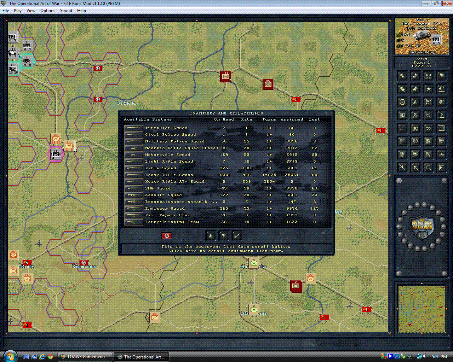453x362 pixels.
Task: Toggle the Axis flag side selector
Action: point(166,236)
